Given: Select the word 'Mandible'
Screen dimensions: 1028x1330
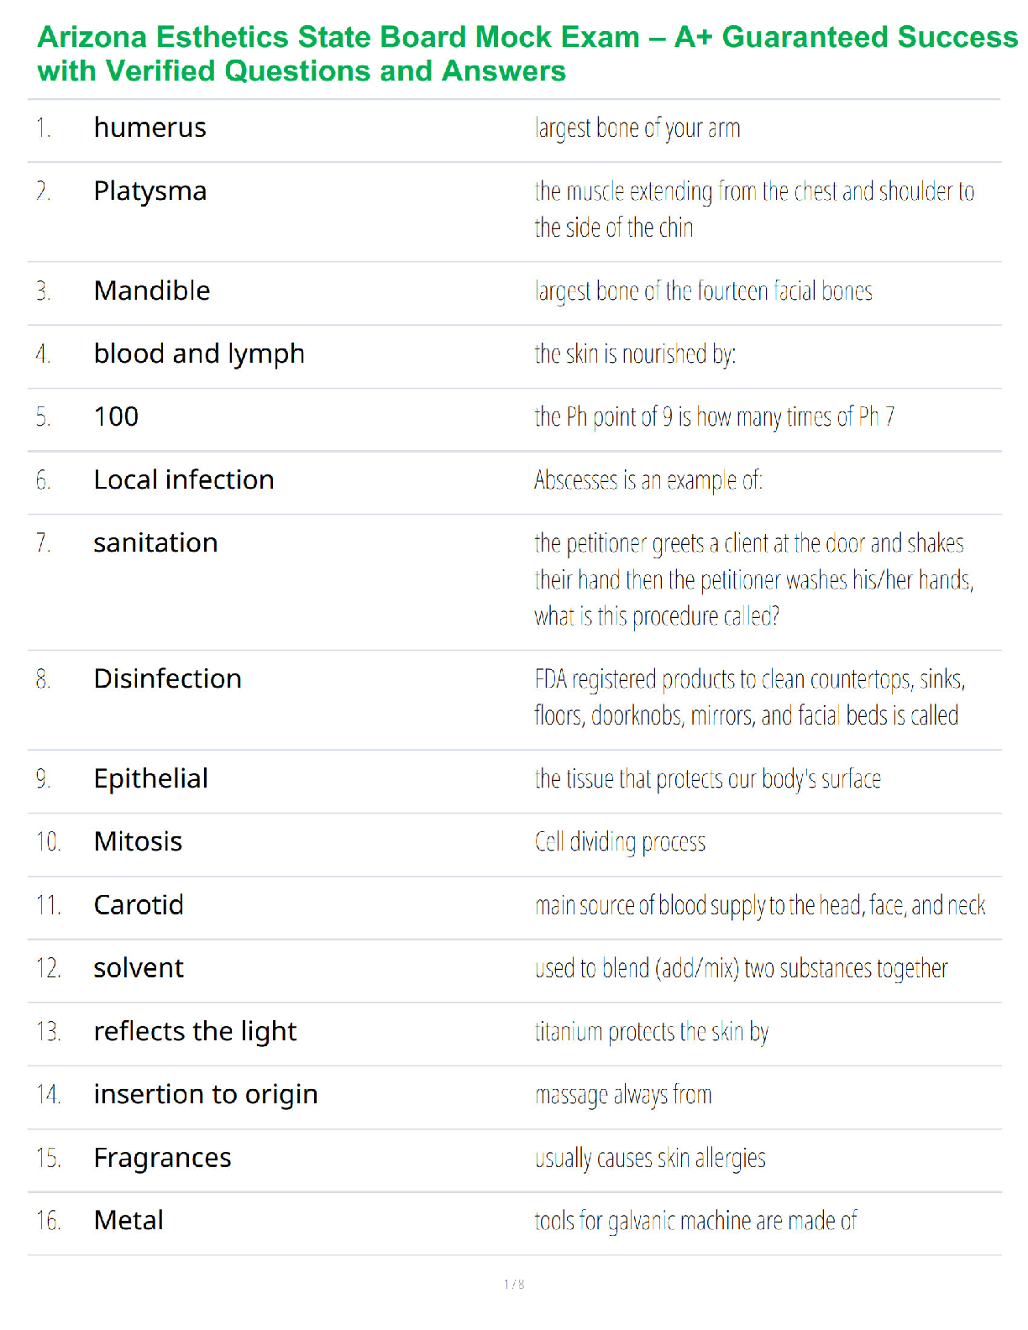Looking at the screenshot, I should click(152, 291).
